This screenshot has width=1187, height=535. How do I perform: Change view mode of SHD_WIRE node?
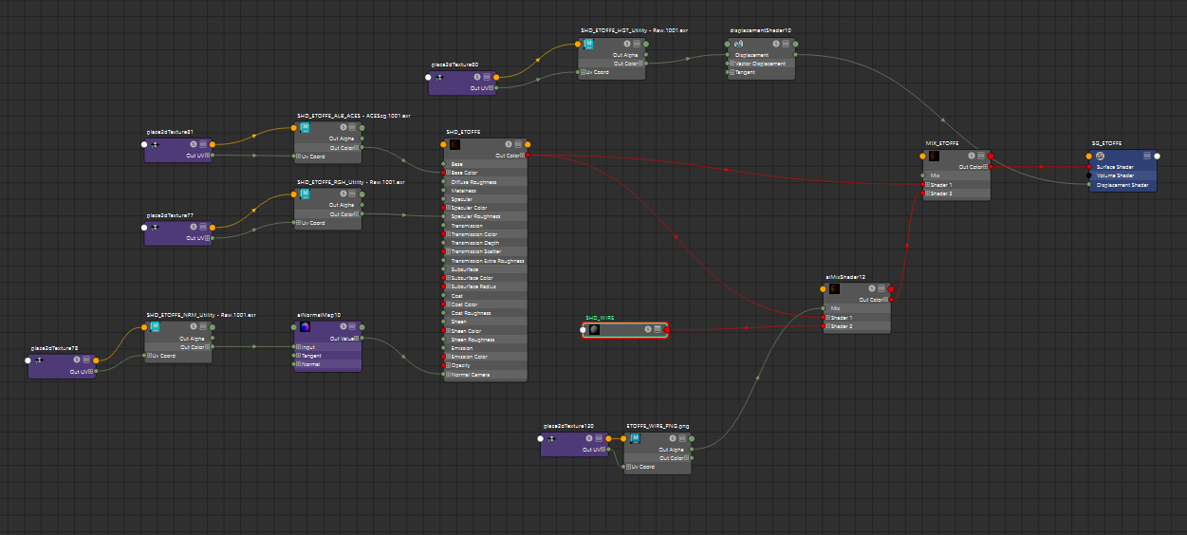[x=658, y=329]
